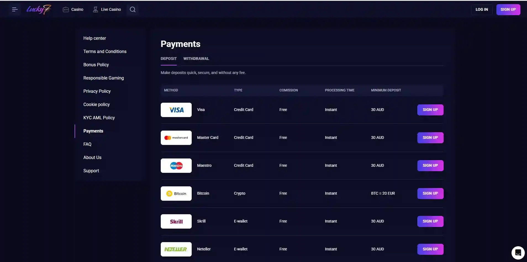
Task: Open Support in sidebar
Action: tap(91, 171)
